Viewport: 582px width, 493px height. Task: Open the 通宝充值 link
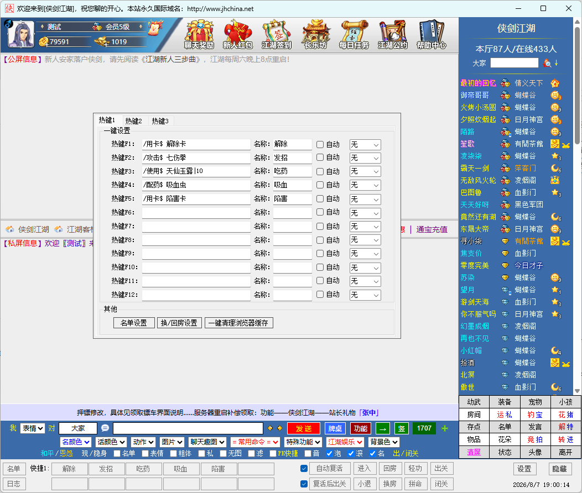pos(432,229)
